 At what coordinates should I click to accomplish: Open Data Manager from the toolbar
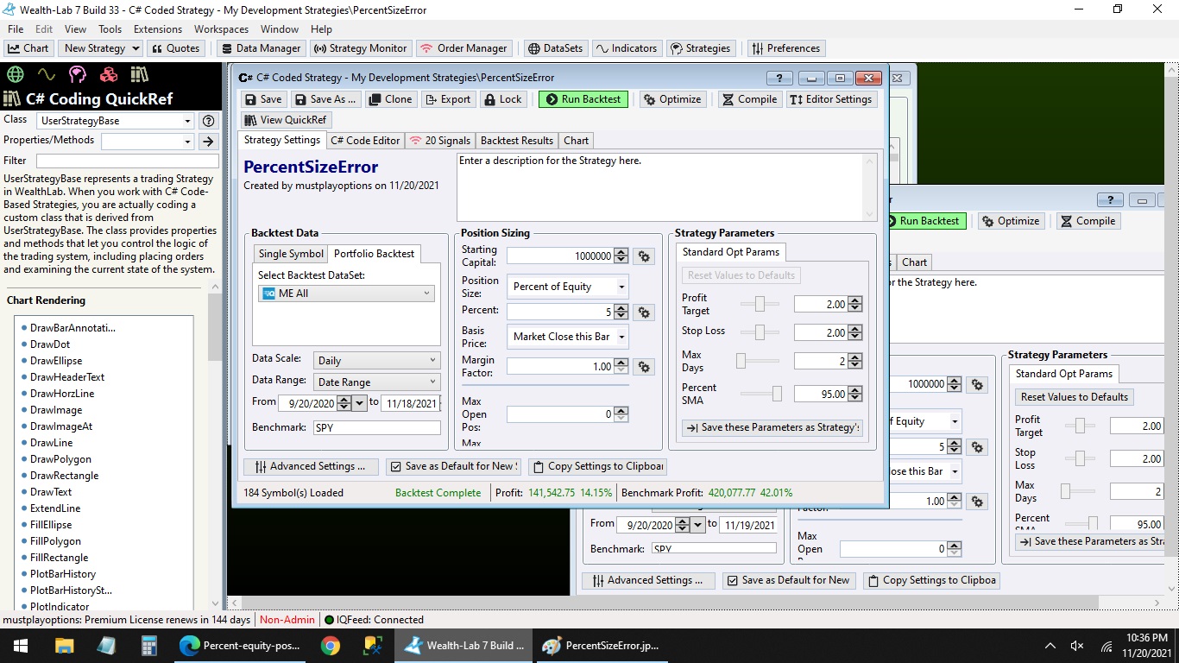[x=260, y=48]
